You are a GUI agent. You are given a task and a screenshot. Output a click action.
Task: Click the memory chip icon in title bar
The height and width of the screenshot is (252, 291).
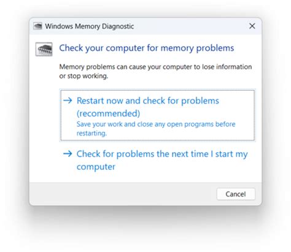[37, 26]
